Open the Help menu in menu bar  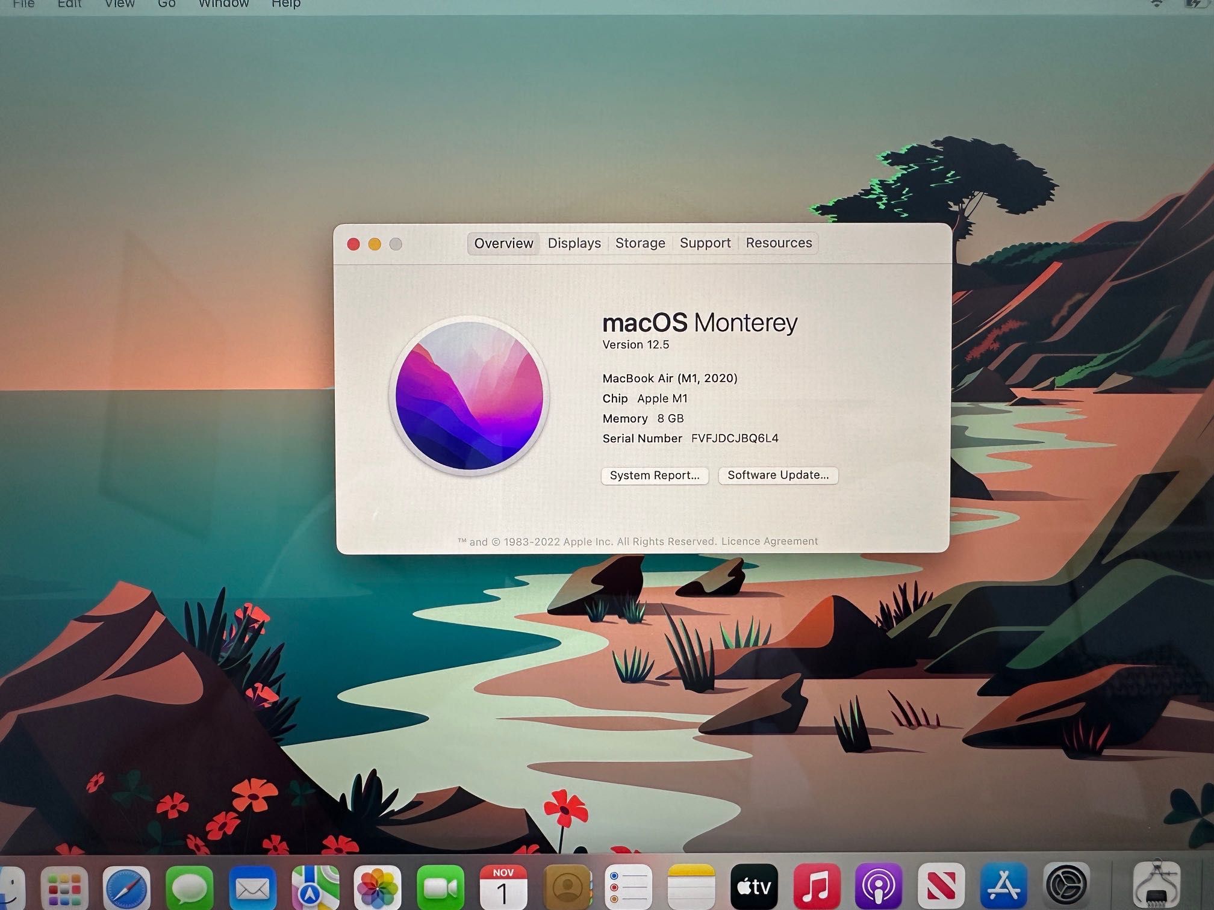click(x=285, y=4)
